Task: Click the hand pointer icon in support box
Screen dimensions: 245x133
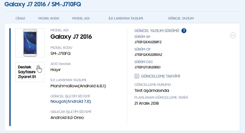Action: coord(39,69)
